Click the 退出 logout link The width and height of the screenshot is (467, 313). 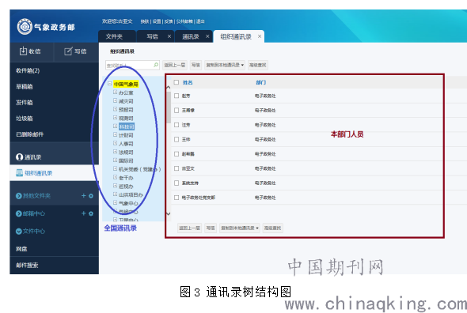[200, 21]
